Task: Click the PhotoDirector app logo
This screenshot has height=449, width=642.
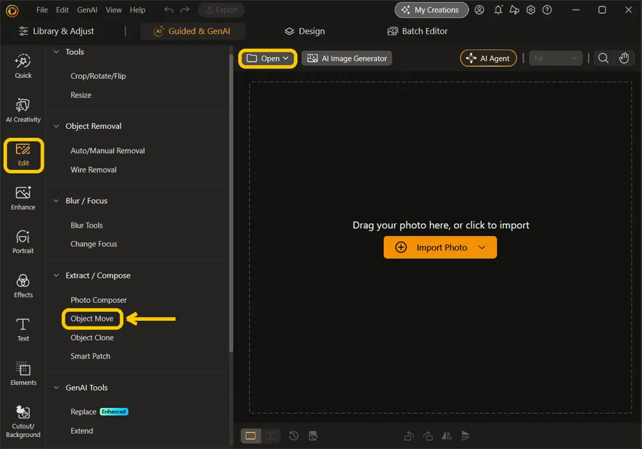Action: (x=12, y=10)
